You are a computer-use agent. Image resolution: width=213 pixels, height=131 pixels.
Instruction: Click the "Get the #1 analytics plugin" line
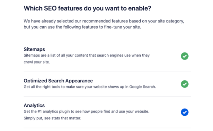(86, 111)
